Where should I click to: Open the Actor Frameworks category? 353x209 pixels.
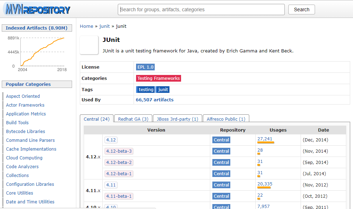click(x=25, y=105)
